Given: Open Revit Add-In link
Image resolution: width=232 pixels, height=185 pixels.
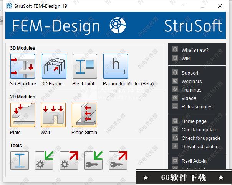Looking at the screenshot, I should [x=194, y=161].
